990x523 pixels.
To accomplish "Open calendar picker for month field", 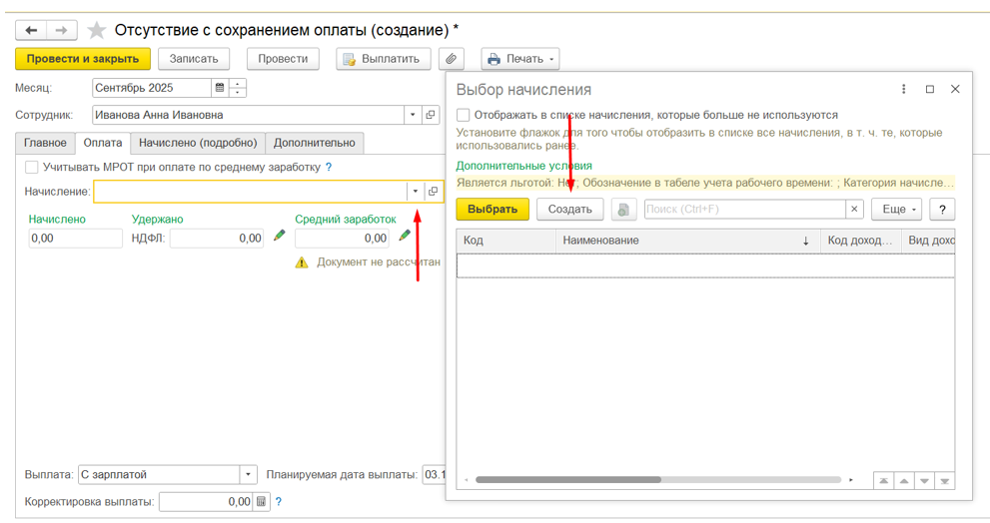I will point(220,88).
